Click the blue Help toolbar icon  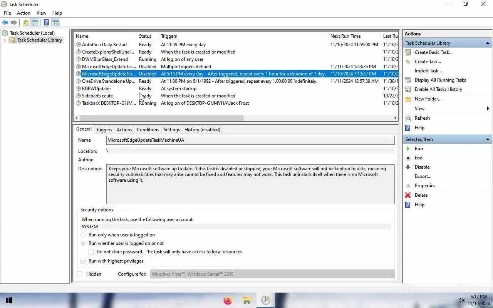point(46,23)
